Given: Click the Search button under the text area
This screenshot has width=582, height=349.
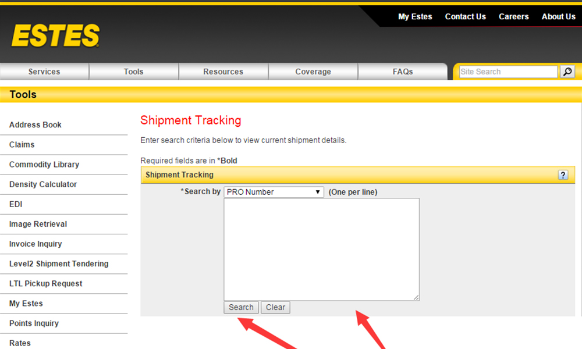Looking at the screenshot, I should [x=241, y=308].
